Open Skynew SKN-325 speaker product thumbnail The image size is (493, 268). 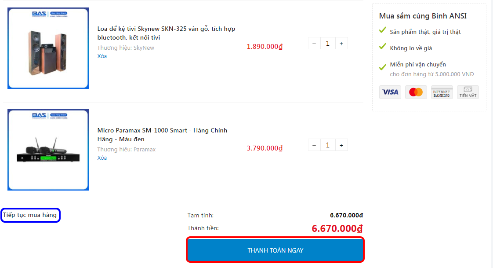48,48
